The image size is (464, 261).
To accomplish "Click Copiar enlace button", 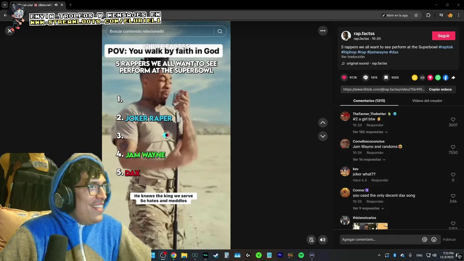I will click(x=440, y=89).
